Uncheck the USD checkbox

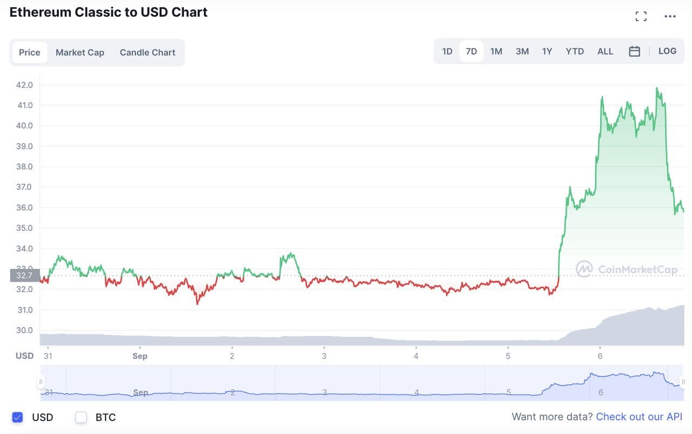coord(18,417)
